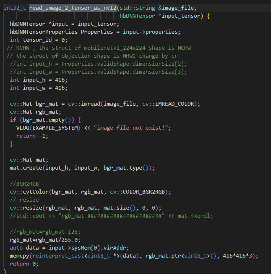Click the int input_w = 416 line
The image size is (271, 274).
tap(39, 88)
